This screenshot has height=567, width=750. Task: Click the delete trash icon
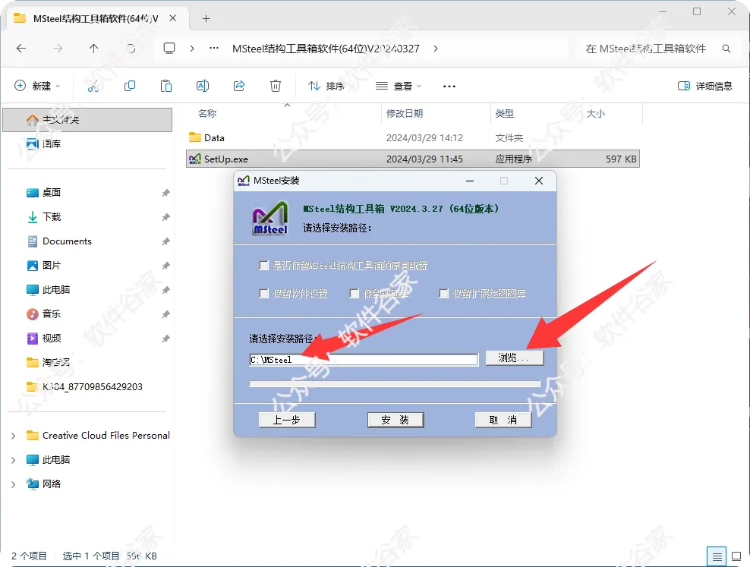276,86
